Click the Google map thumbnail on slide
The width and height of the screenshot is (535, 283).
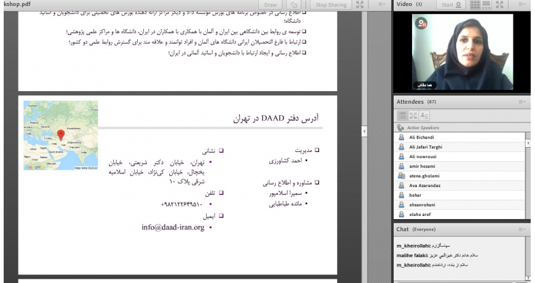pos(61,135)
